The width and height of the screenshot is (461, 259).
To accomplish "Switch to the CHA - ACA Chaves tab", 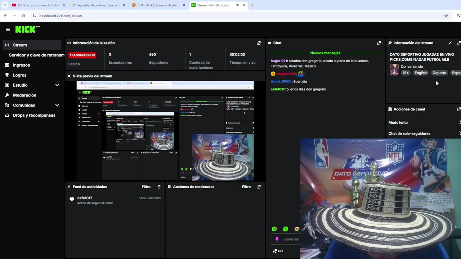I will point(158,5).
